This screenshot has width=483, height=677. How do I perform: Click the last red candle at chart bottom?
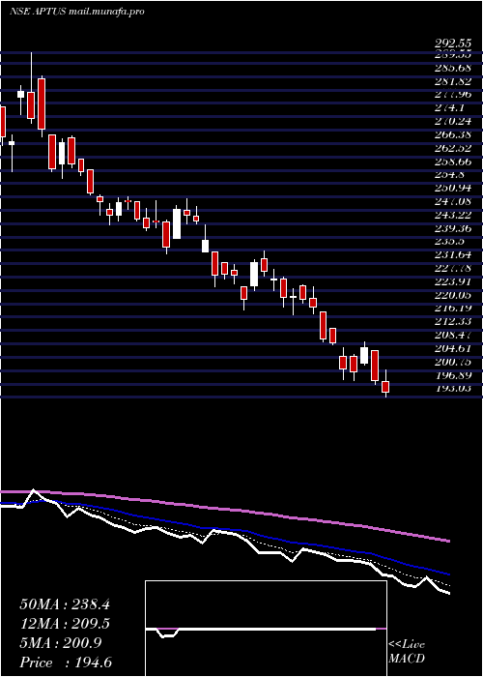click(385, 383)
